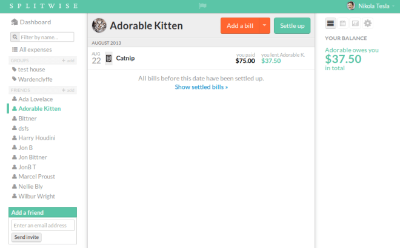Add a new friend from the Friends header
Screen dimensions: 400x248
pyautogui.click(x=68, y=90)
